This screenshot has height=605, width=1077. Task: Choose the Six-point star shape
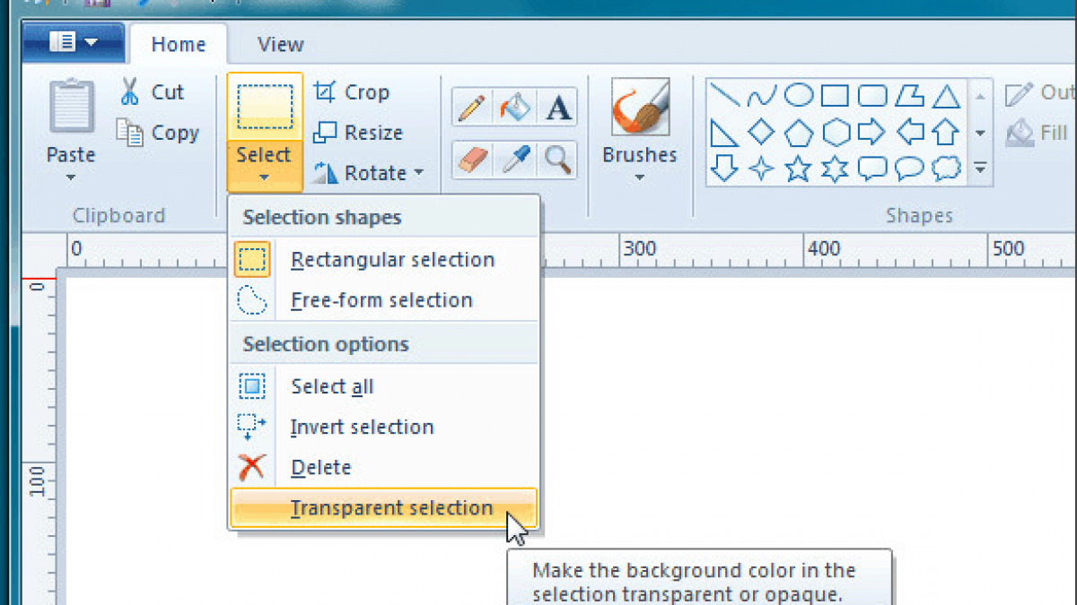tap(836, 169)
